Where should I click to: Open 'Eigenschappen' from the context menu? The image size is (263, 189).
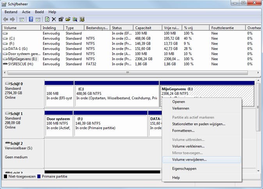pyautogui.click(x=184, y=168)
